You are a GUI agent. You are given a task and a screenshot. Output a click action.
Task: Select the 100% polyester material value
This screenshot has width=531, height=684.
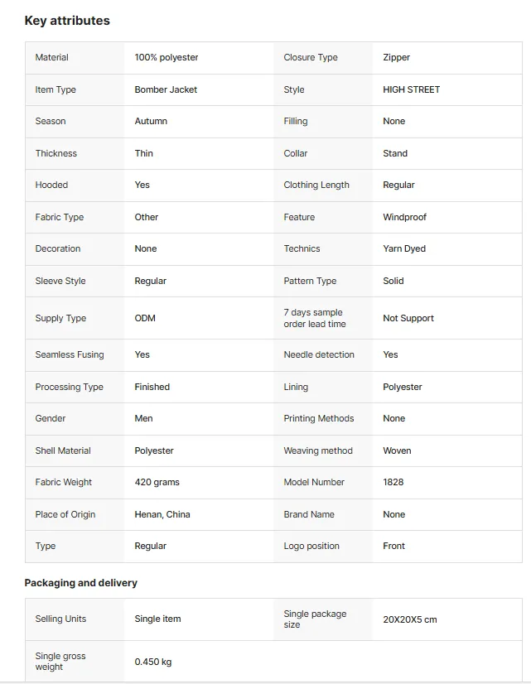[167, 57]
